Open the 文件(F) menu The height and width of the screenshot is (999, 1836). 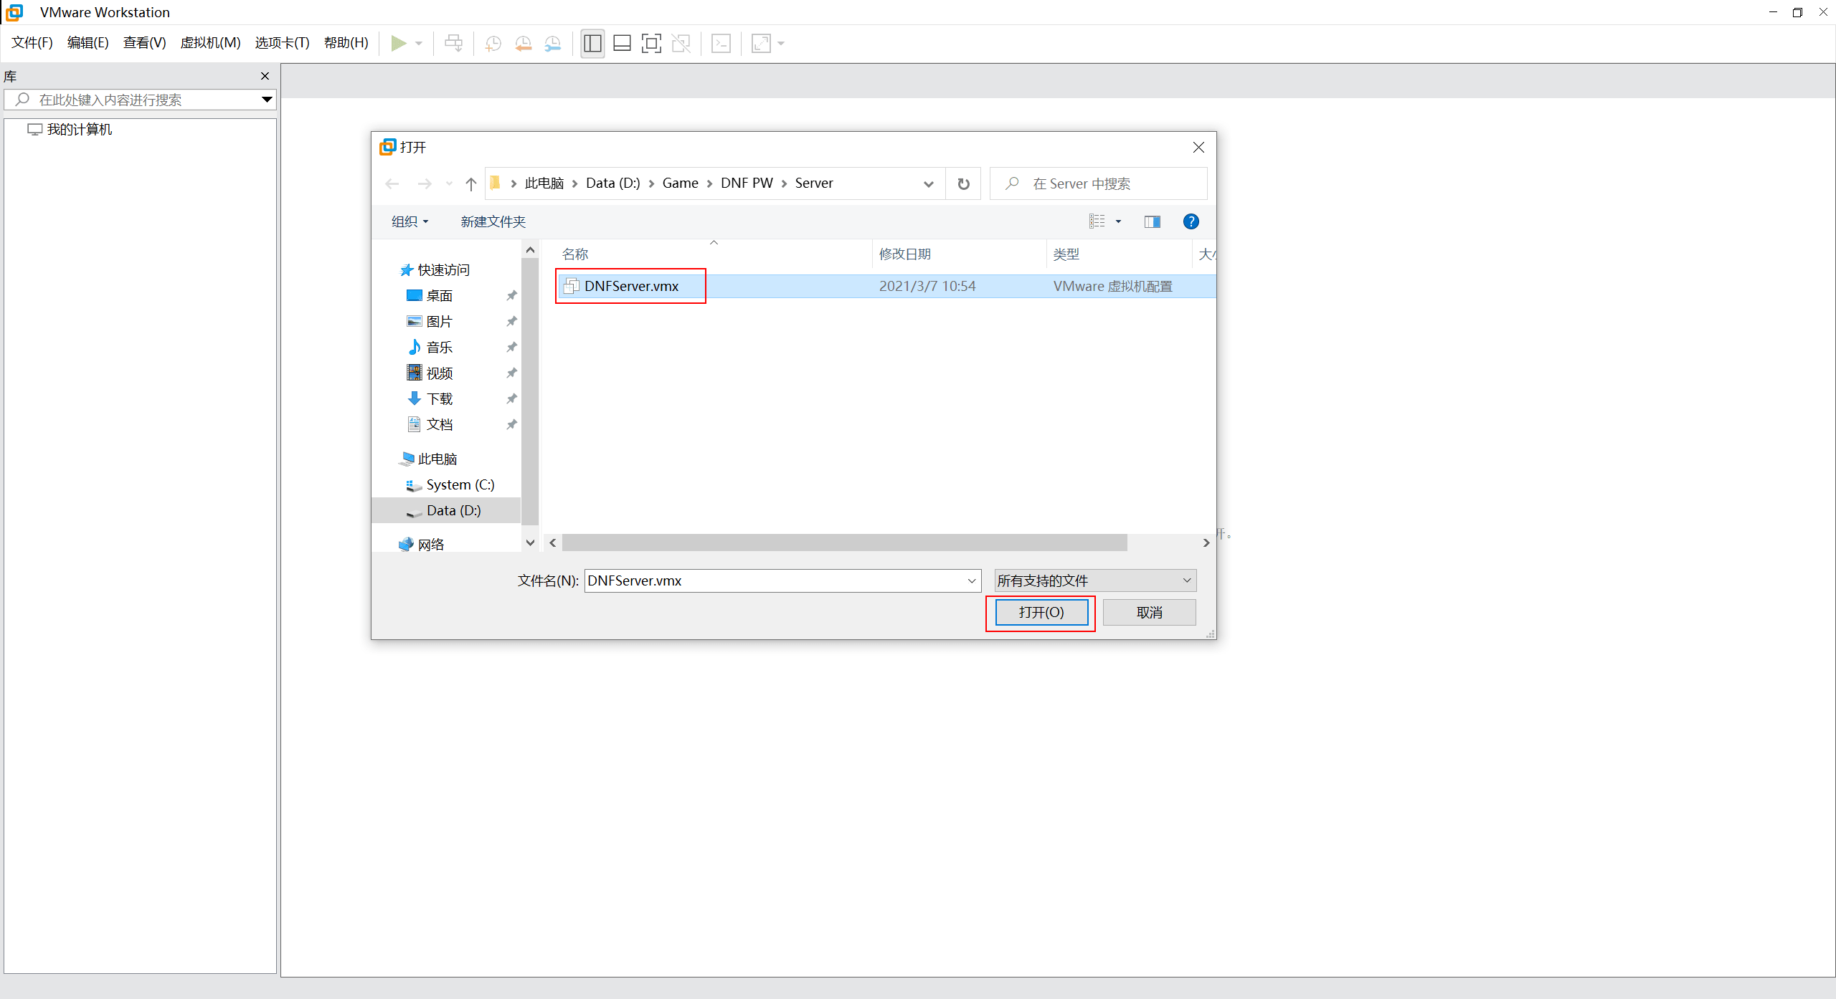click(x=32, y=43)
